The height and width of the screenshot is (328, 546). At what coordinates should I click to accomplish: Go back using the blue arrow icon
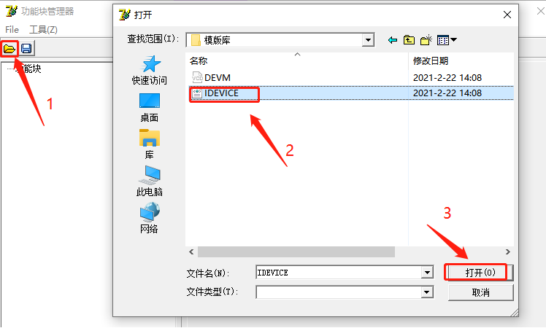393,40
